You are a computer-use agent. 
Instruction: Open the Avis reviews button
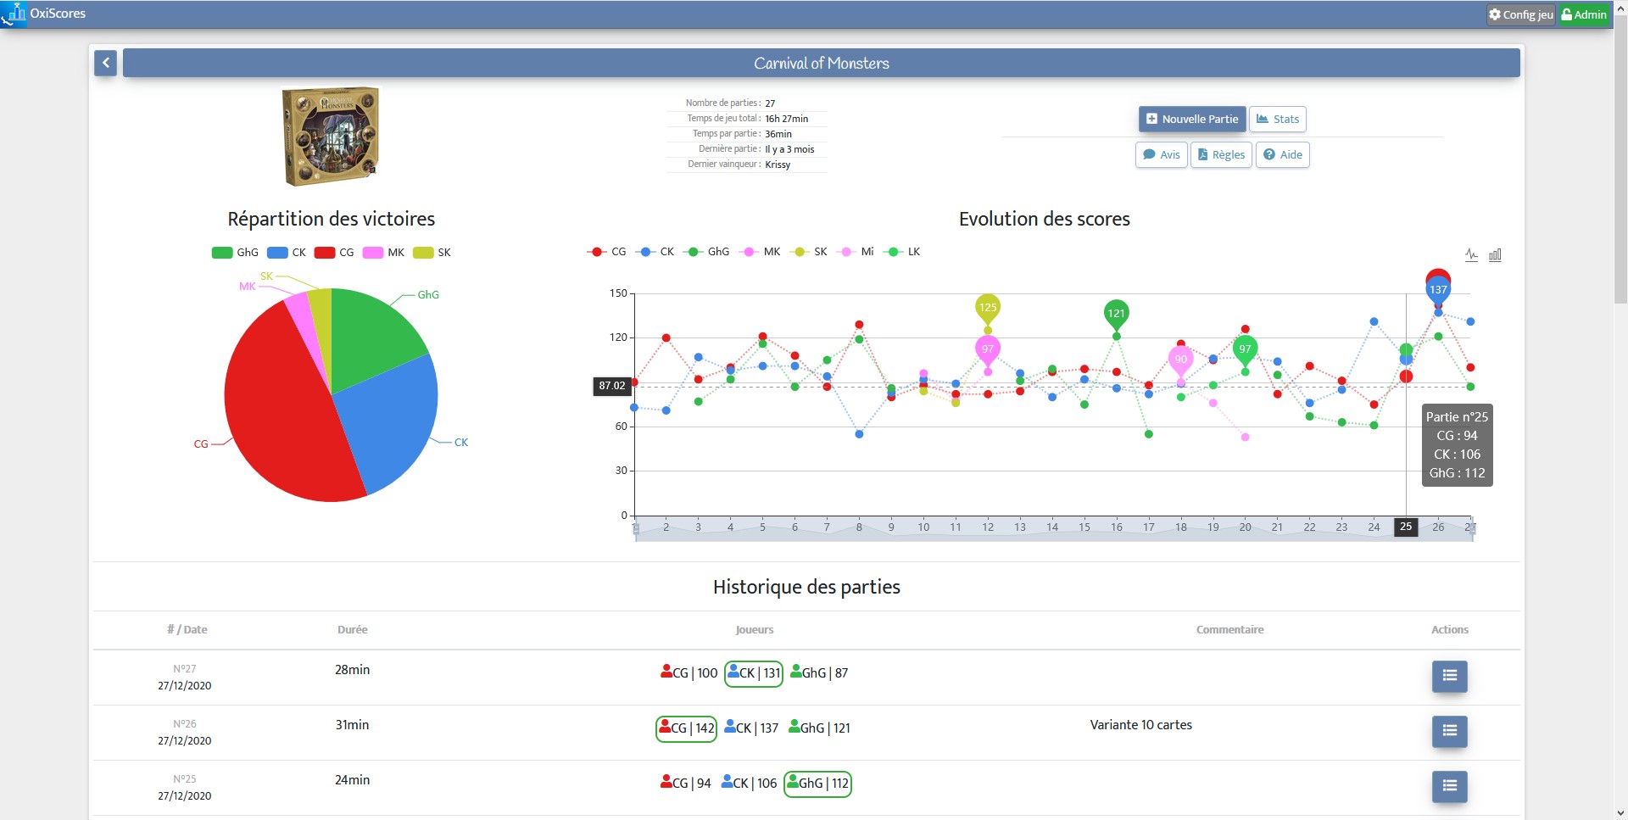1162,154
